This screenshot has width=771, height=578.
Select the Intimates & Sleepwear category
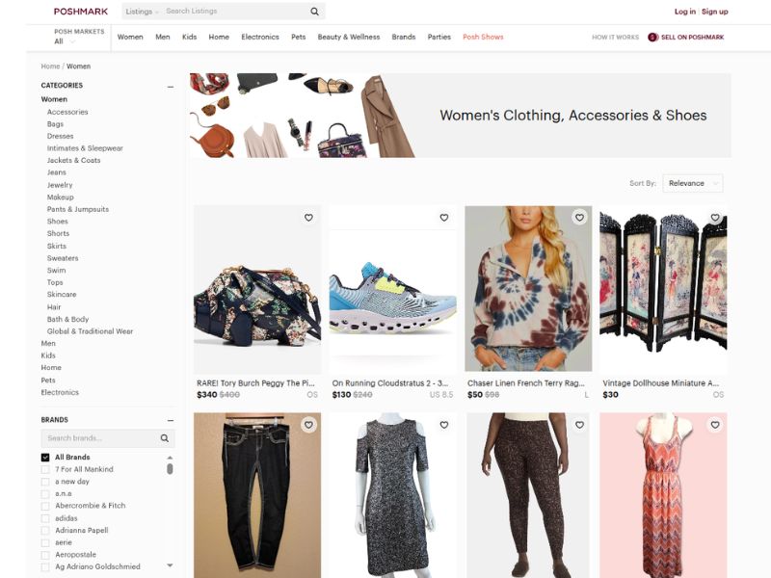click(85, 148)
